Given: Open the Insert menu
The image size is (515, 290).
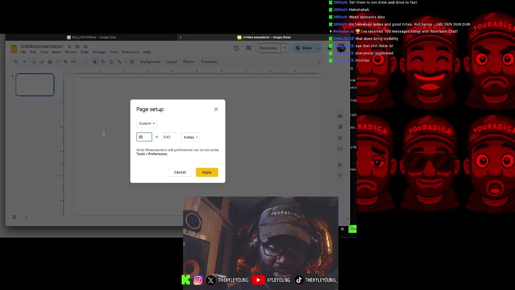Looking at the screenshot, I should [x=56, y=52].
